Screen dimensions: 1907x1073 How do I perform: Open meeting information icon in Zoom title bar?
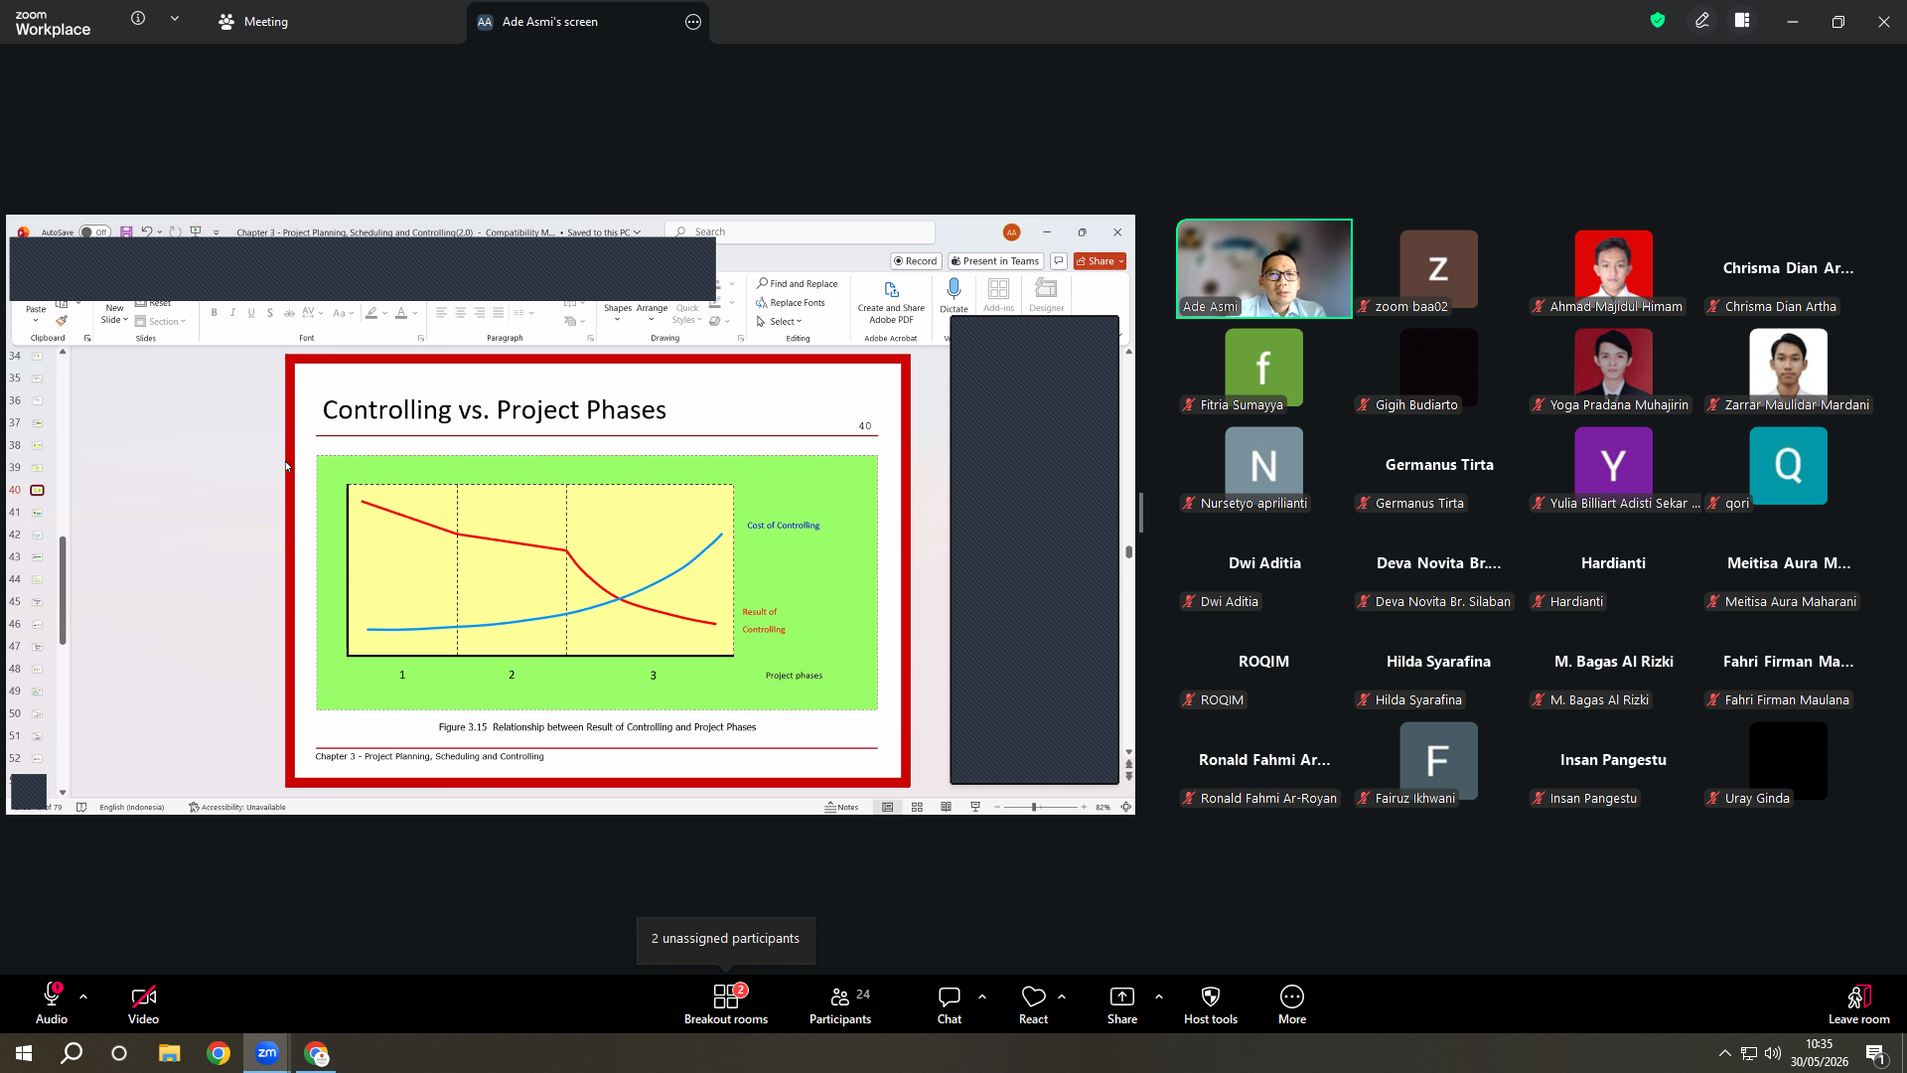138,19
